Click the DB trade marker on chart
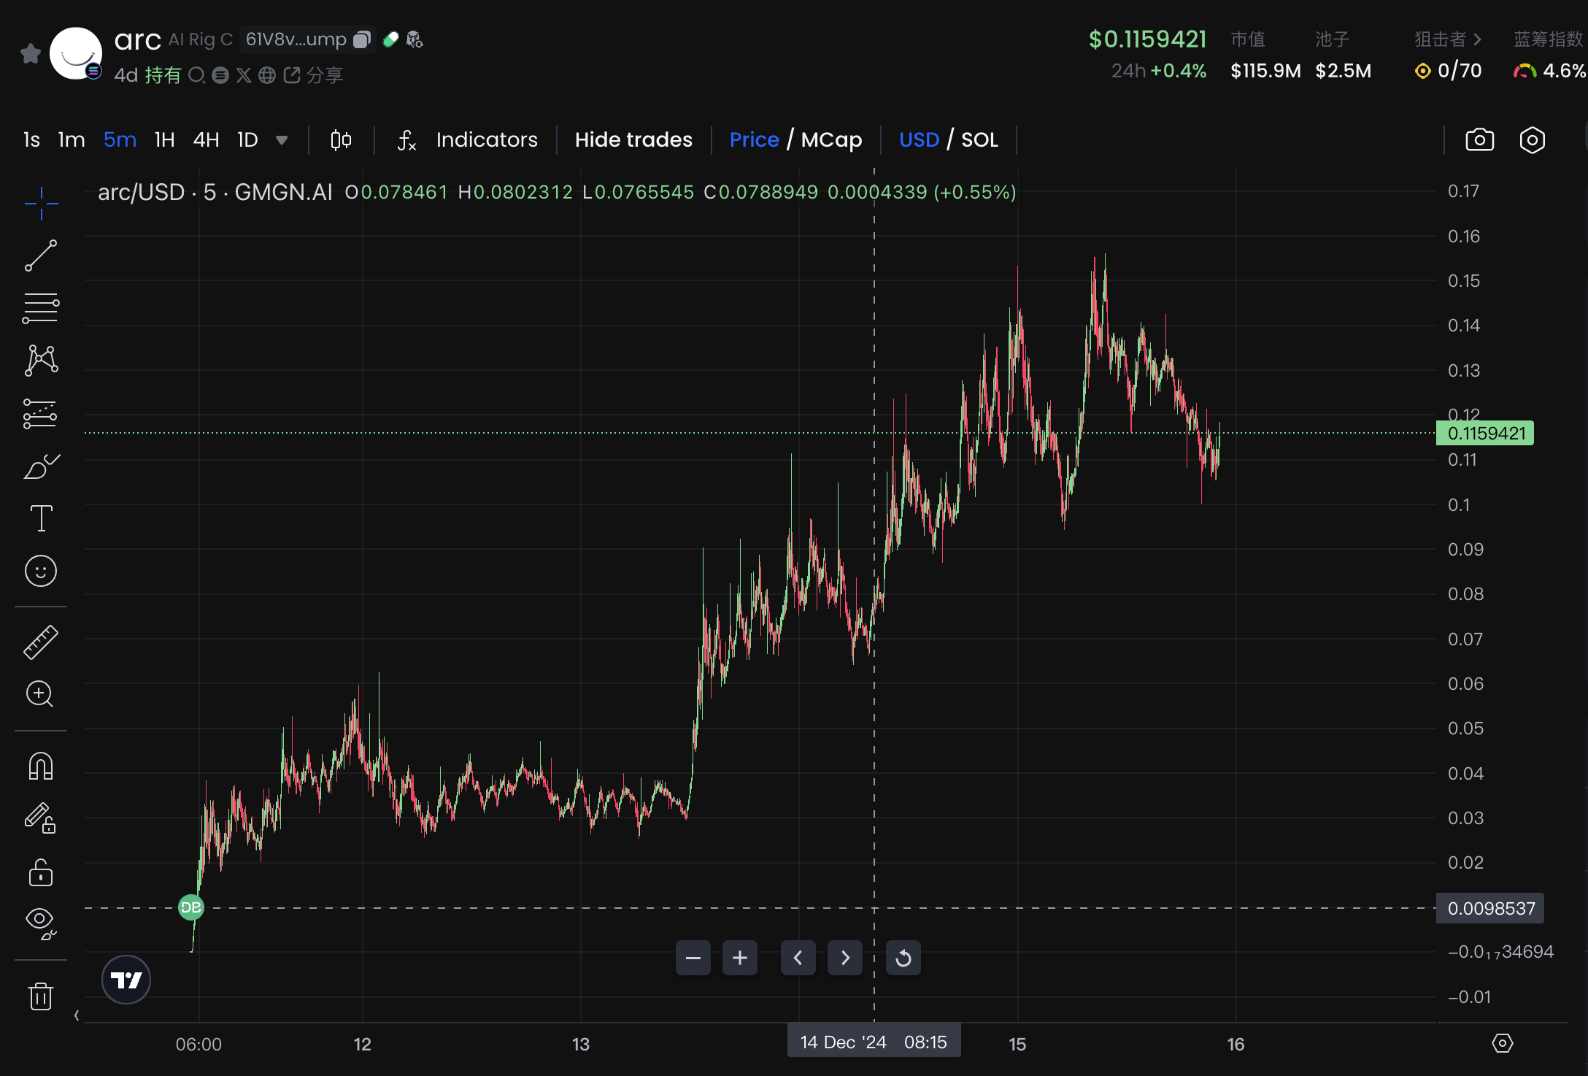This screenshot has height=1076, width=1588. point(191,907)
